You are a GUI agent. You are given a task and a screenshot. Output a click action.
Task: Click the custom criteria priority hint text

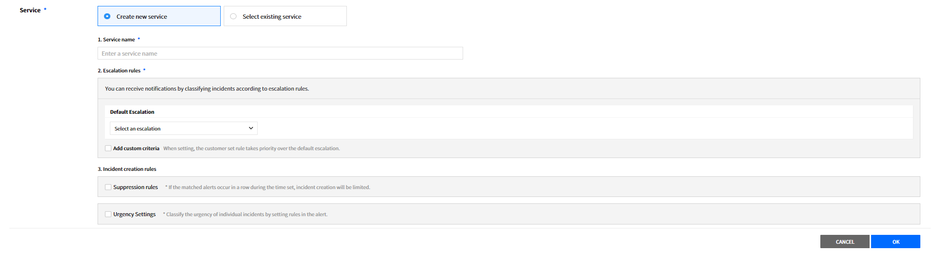pos(251,148)
